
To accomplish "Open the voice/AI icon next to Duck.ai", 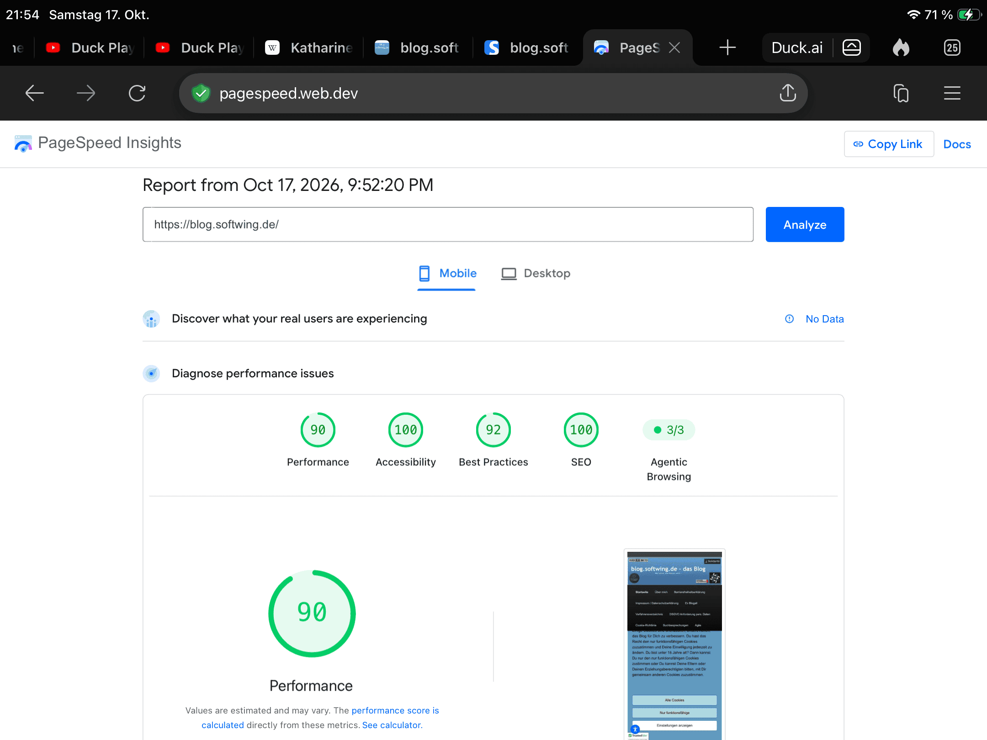I will (x=852, y=48).
